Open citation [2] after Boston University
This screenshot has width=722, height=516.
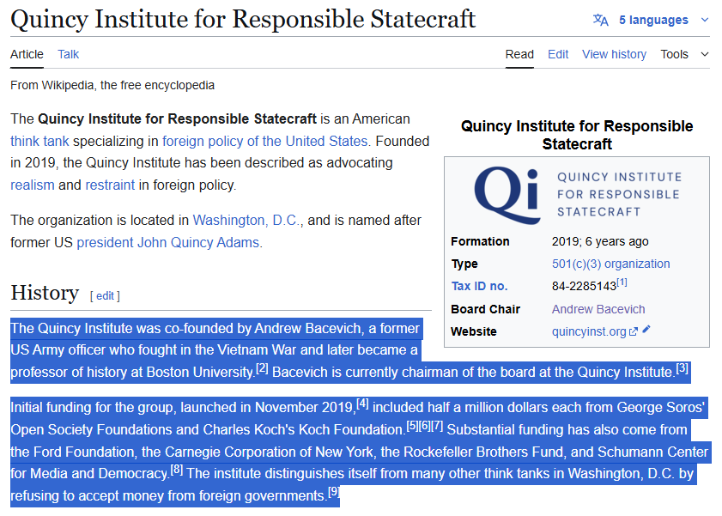262,368
